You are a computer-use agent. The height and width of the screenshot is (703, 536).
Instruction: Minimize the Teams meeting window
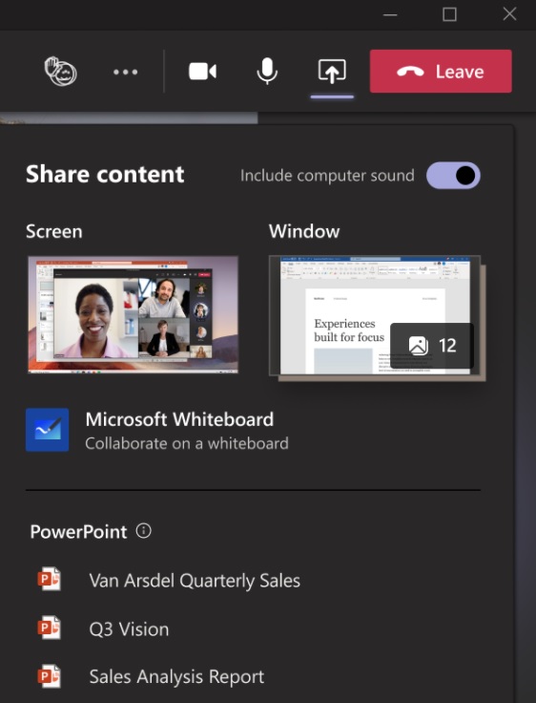(x=390, y=14)
